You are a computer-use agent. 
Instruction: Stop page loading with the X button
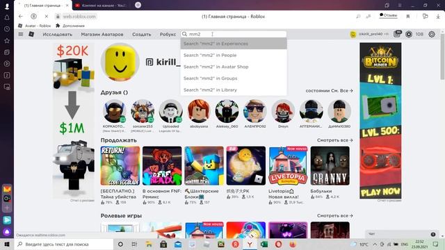(x=47, y=17)
